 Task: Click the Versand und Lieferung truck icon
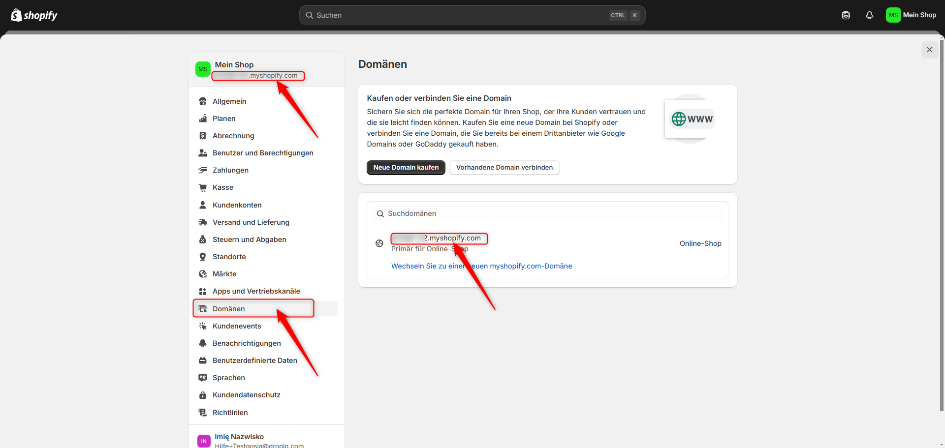(202, 222)
